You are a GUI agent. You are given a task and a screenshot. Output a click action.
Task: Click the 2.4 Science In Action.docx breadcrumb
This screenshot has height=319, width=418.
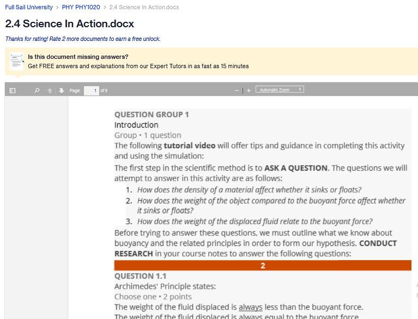144,7
